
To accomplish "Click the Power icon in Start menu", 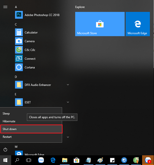I will tap(5, 150).
